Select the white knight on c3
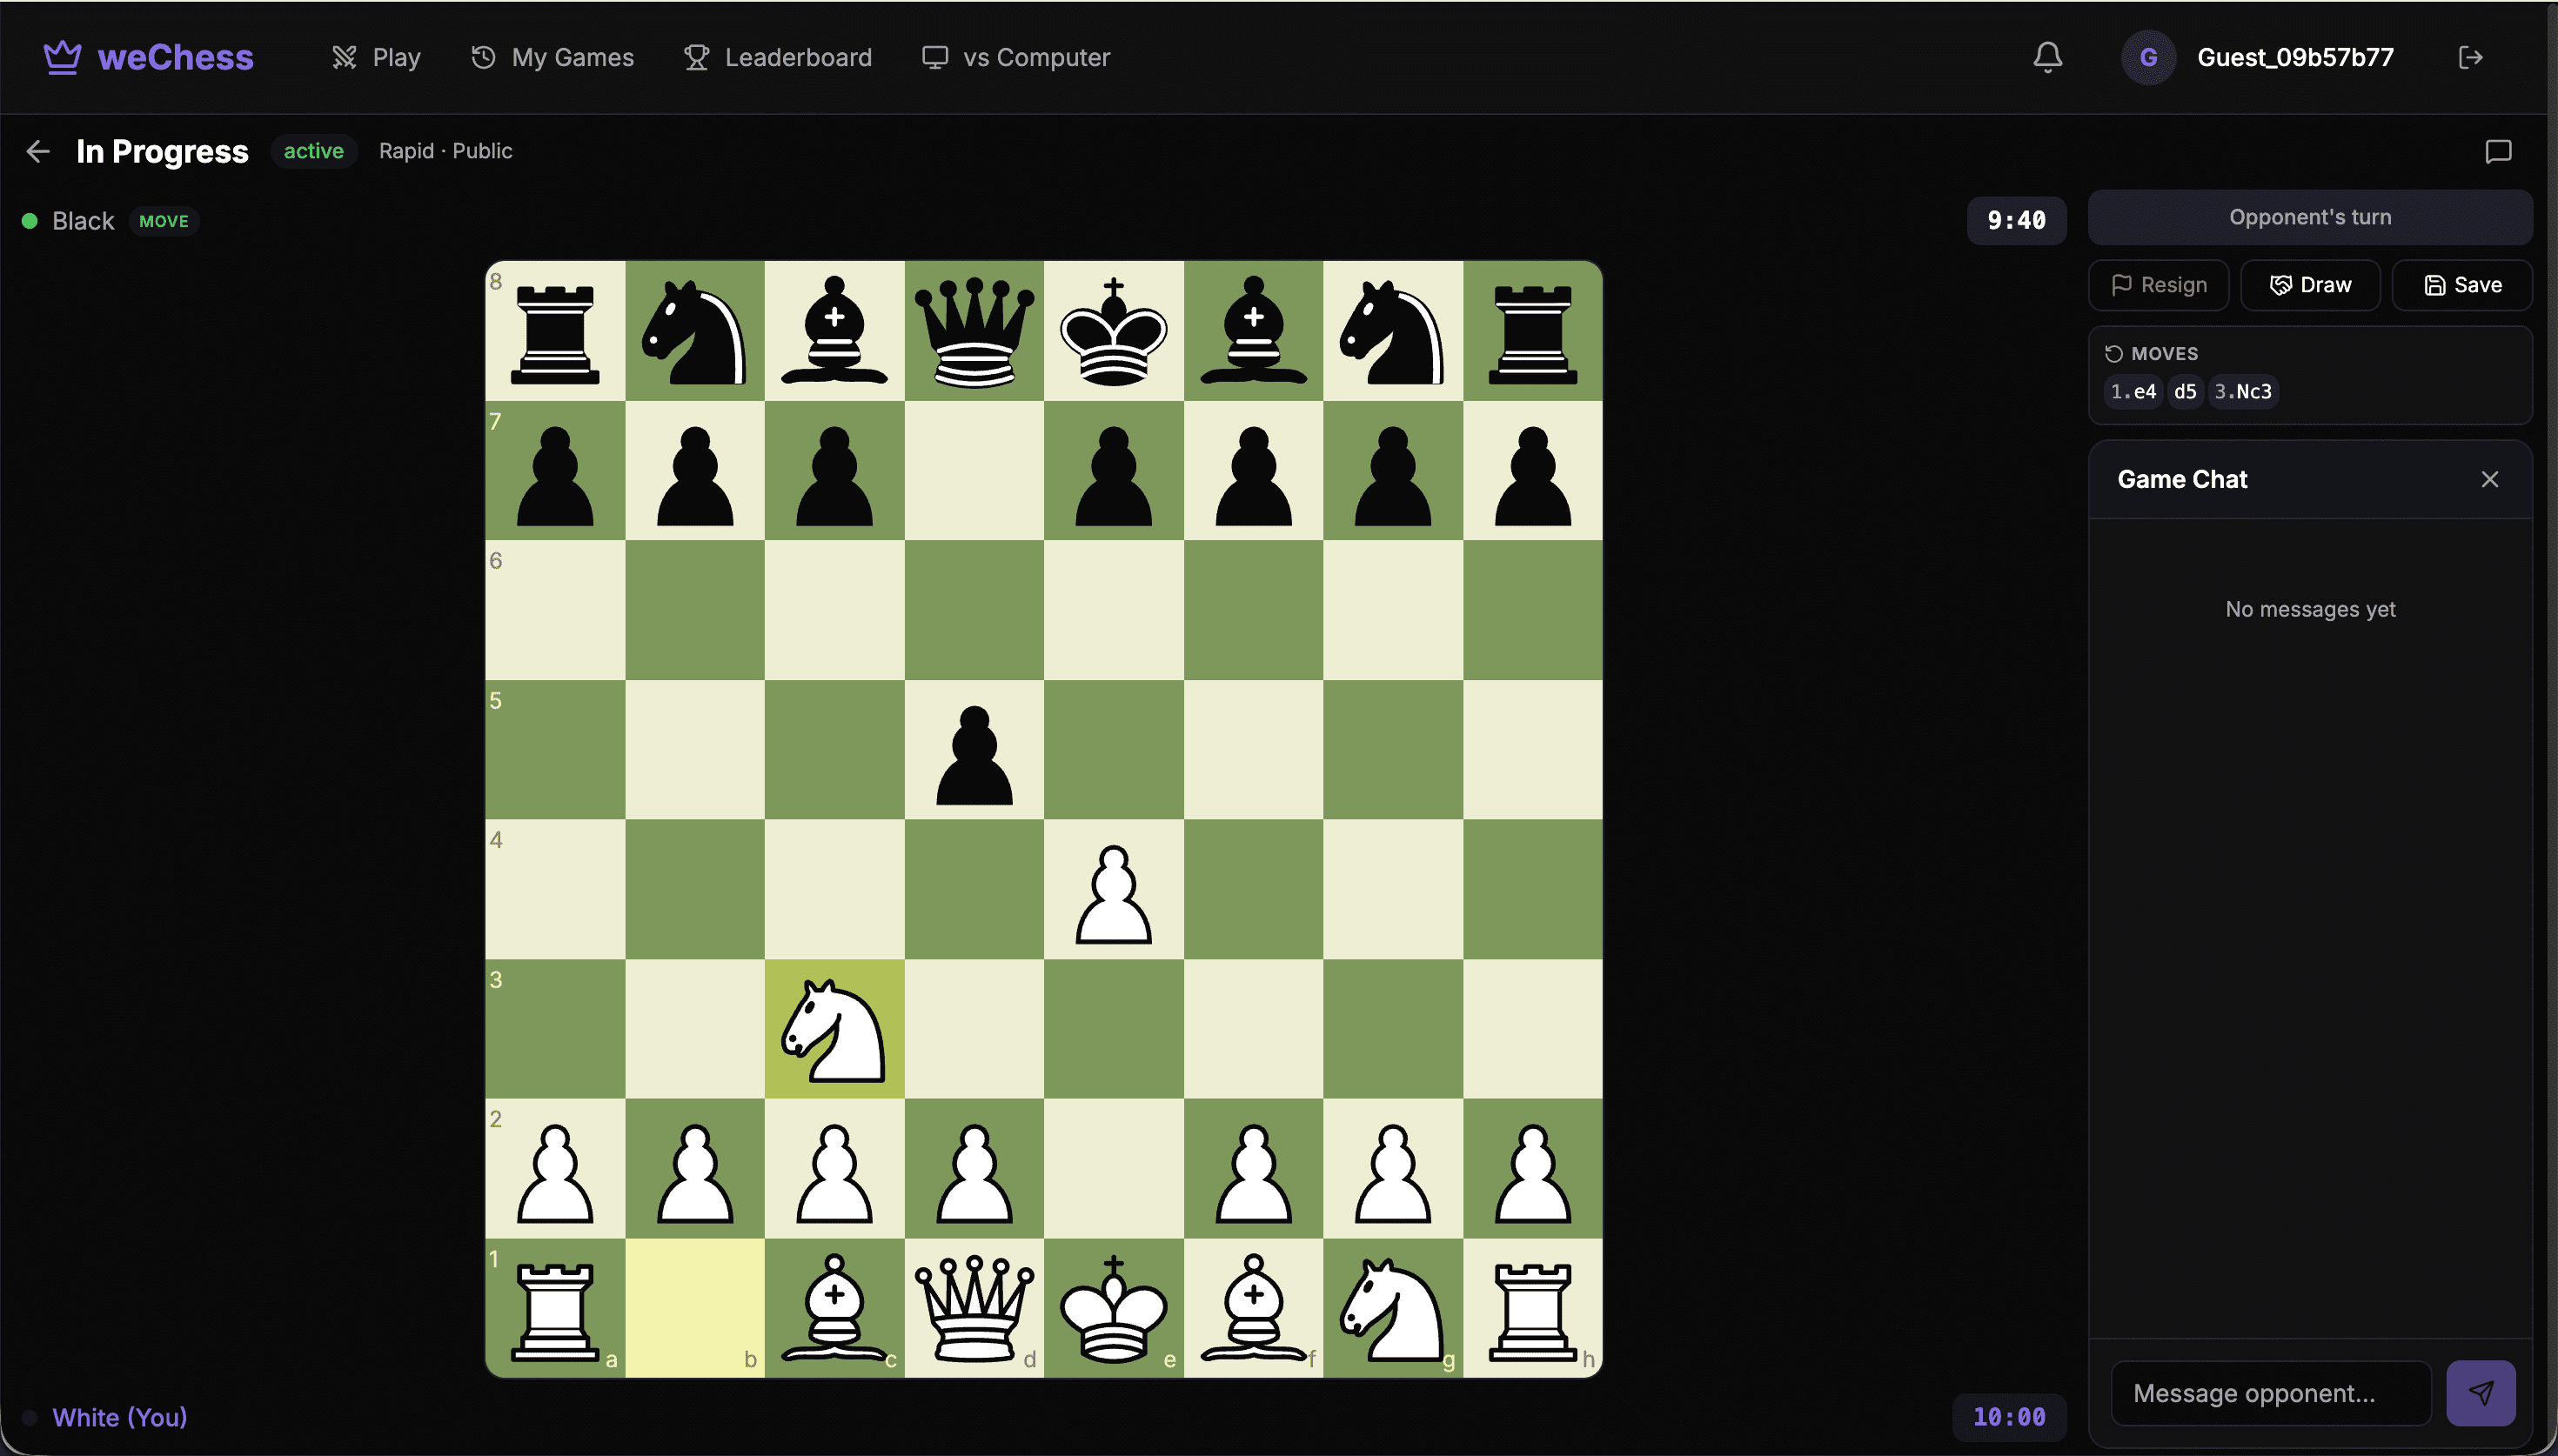Screen dimensions: 2558x1456 coord(834,1030)
